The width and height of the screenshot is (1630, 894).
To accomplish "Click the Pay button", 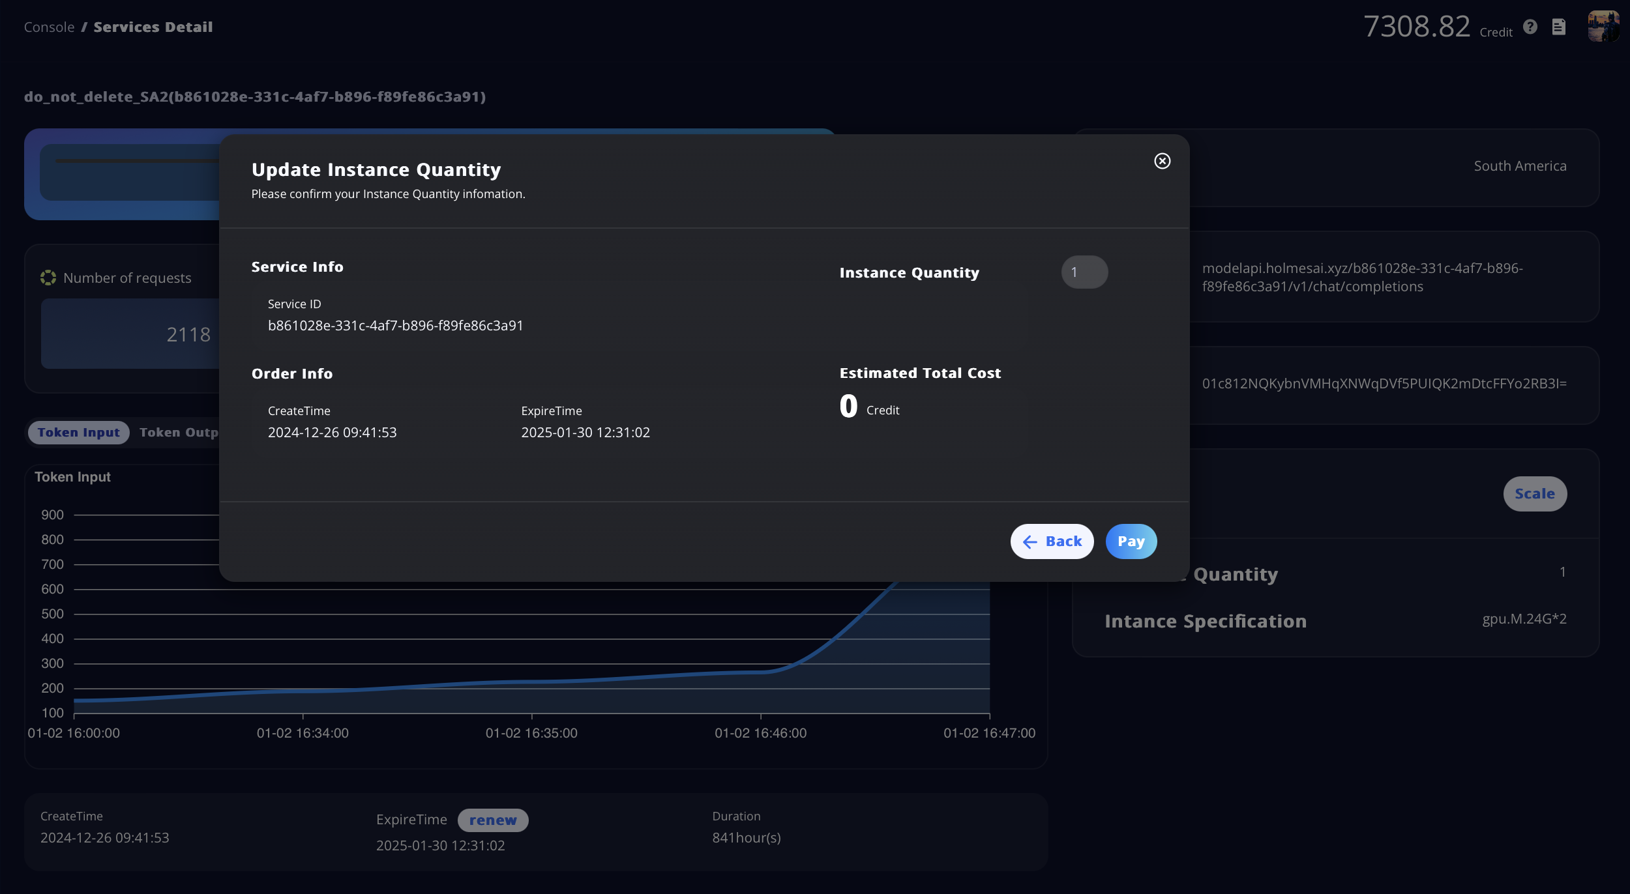I will point(1131,541).
